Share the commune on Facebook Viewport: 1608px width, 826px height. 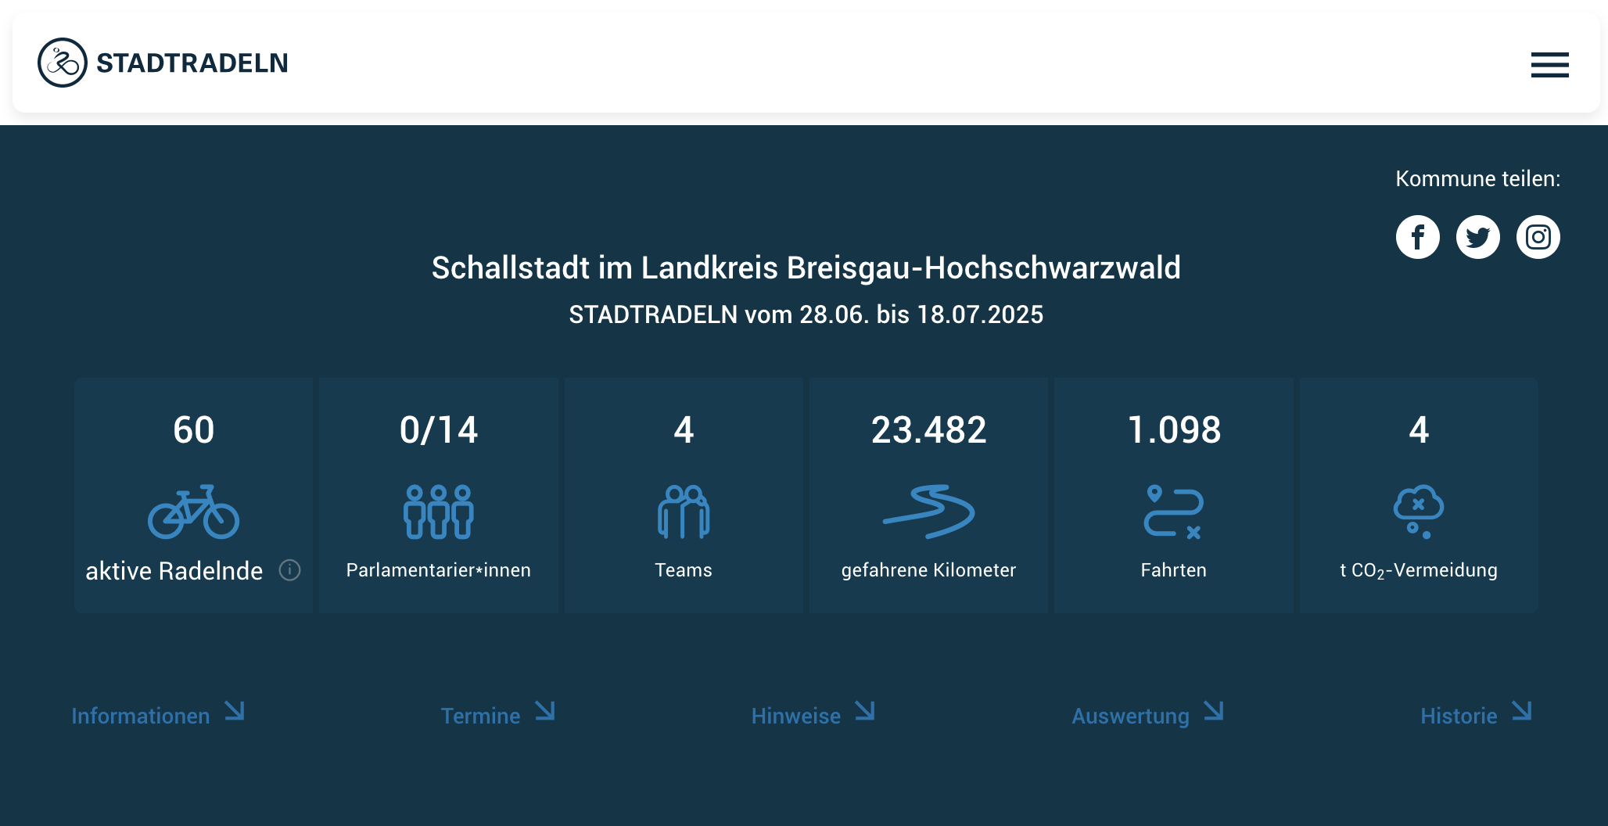coord(1417,237)
